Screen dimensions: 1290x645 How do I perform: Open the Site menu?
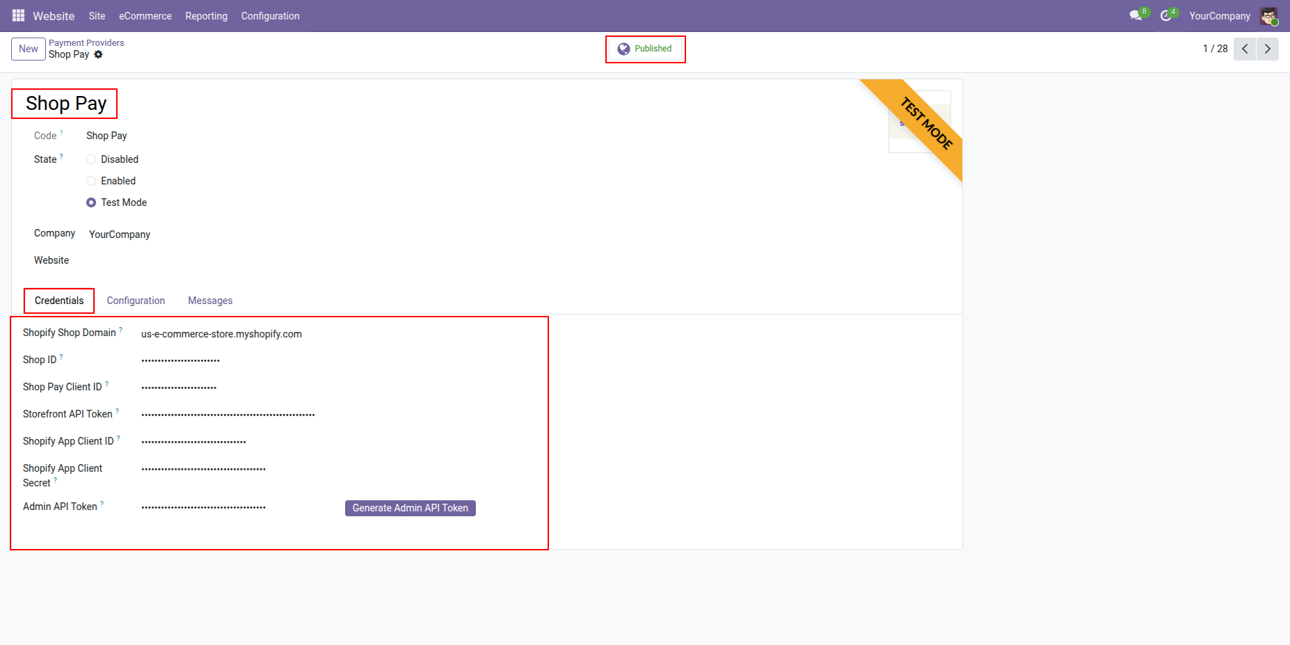97,15
